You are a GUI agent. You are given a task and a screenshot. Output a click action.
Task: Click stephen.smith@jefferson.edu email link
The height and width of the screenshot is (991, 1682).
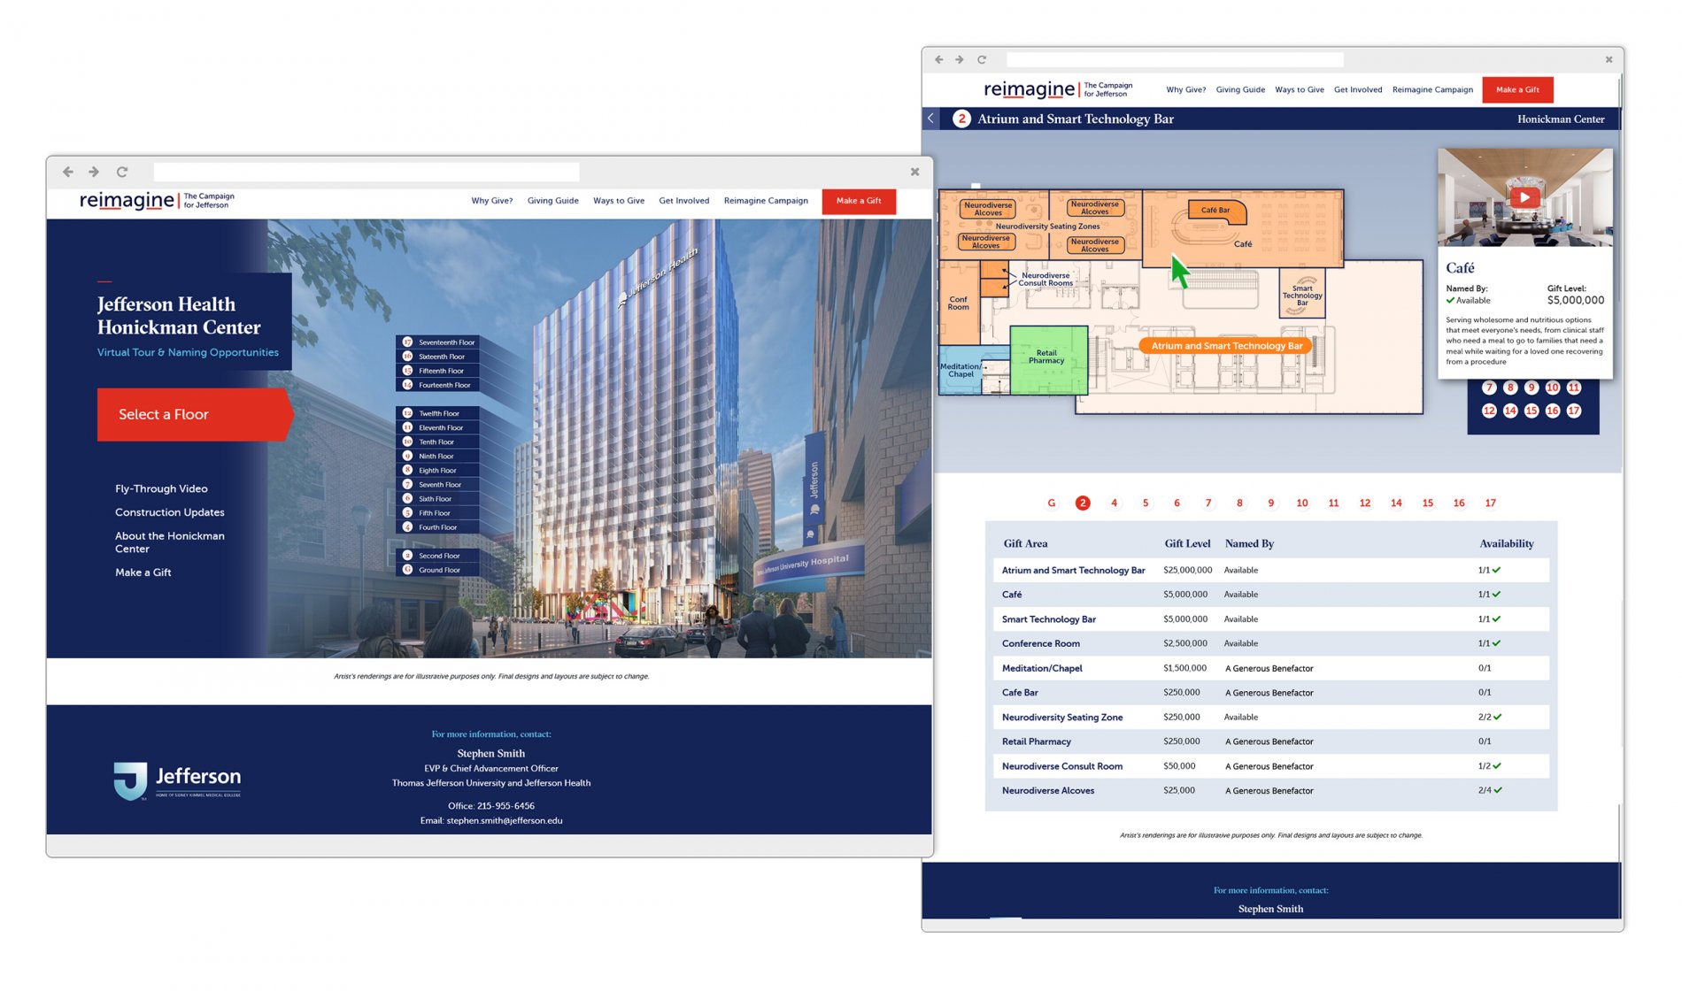[x=505, y=820]
